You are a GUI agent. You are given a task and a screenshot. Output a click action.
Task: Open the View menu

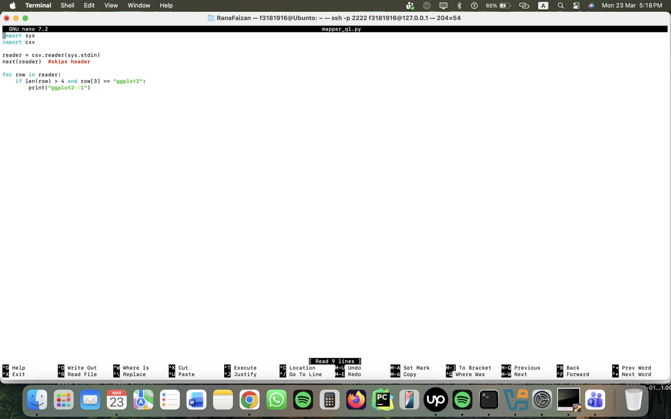pyautogui.click(x=111, y=5)
